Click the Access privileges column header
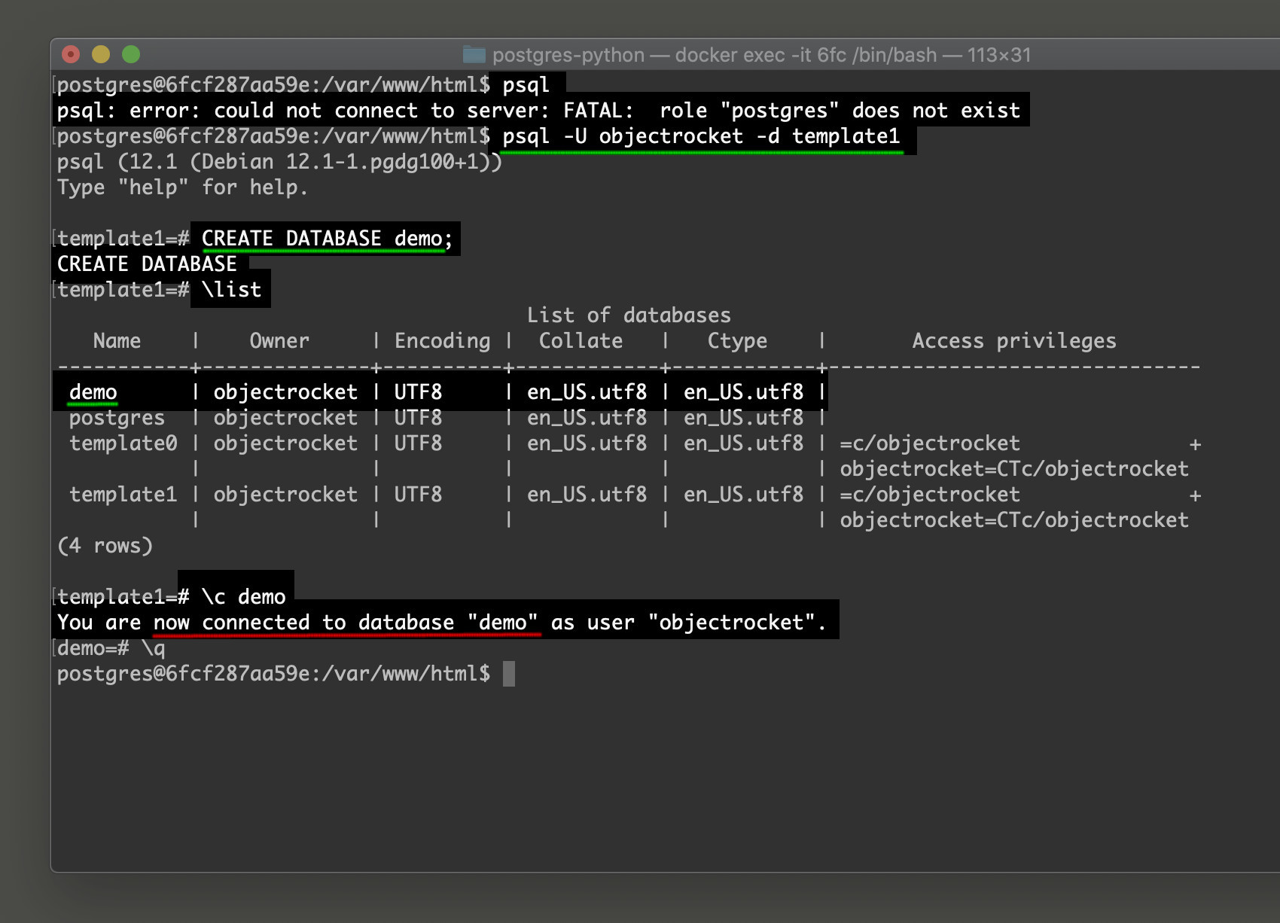This screenshot has height=923, width=1280. (1015, 340)
